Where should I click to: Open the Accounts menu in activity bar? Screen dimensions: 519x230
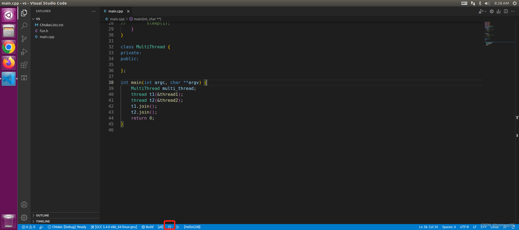point(24,205)
